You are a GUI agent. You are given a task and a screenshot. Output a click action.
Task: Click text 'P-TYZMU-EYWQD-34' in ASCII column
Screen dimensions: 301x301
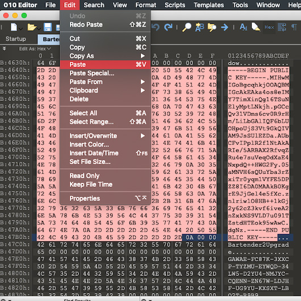tap(258, 266)
